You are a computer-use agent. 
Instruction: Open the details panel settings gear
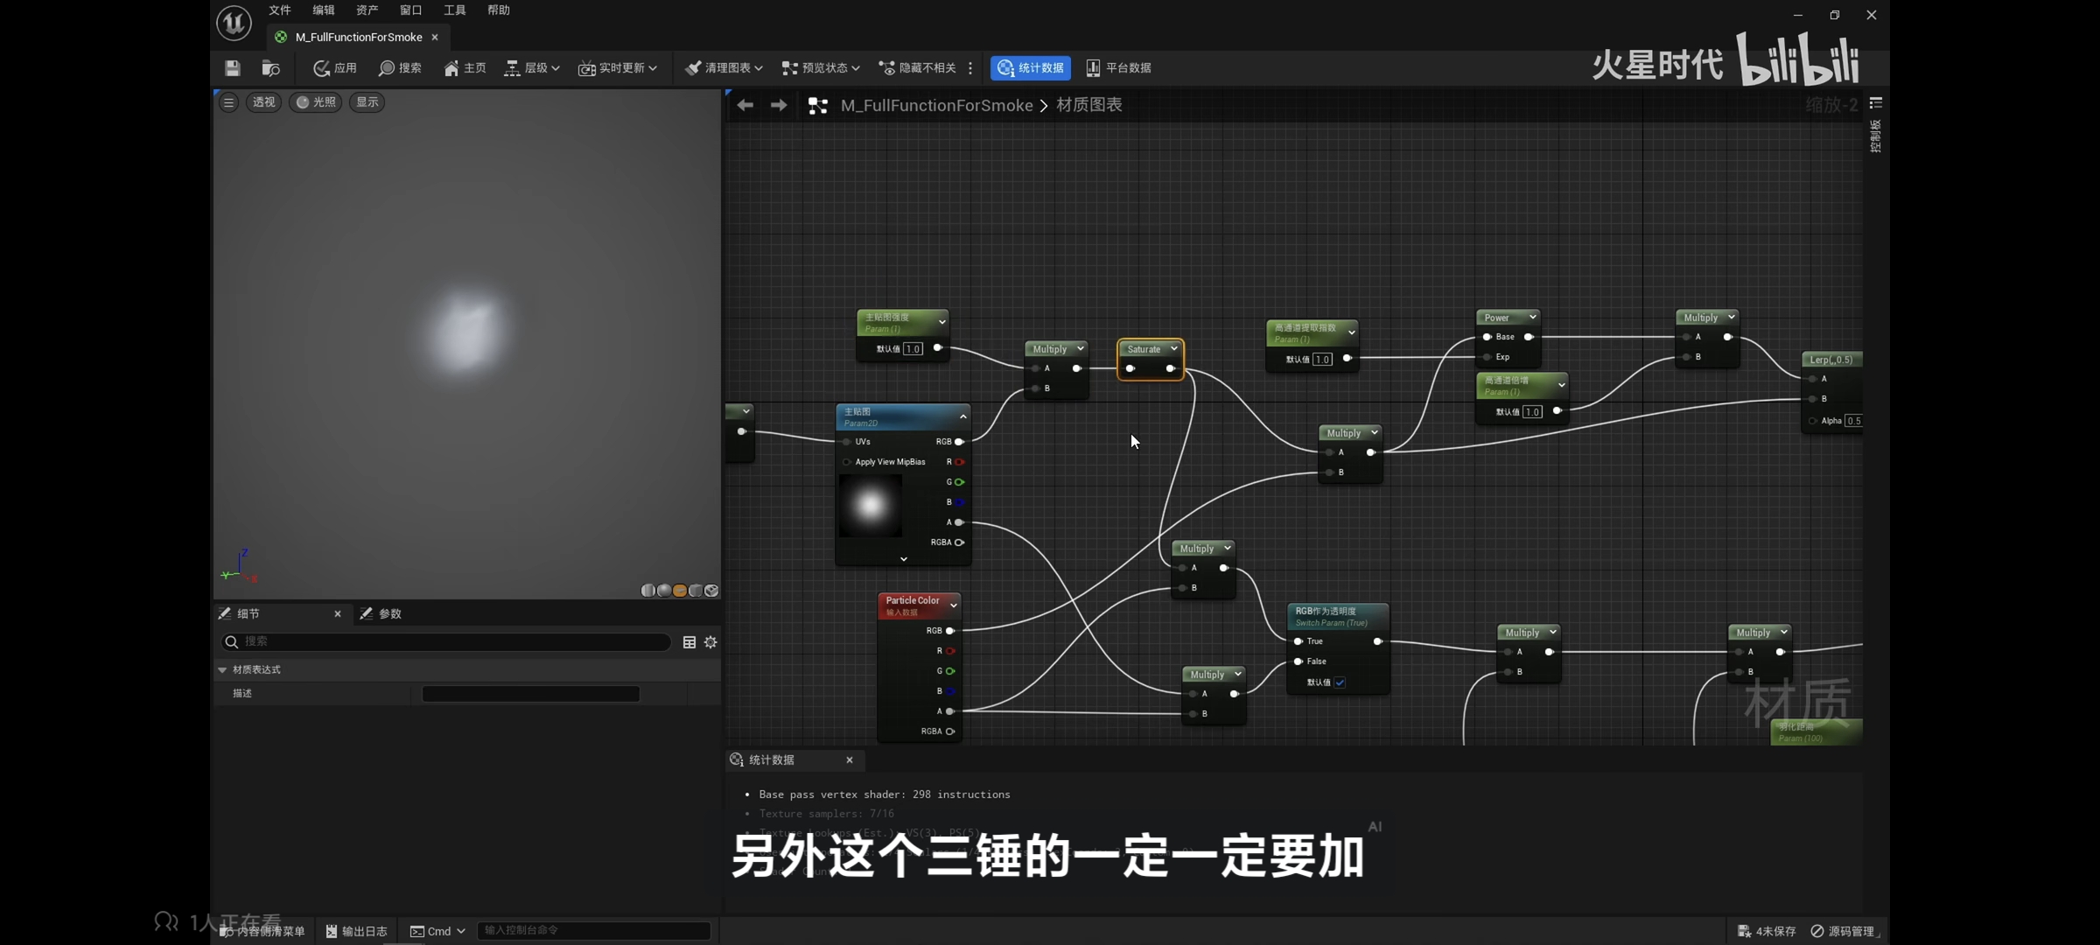click(710, 642)
